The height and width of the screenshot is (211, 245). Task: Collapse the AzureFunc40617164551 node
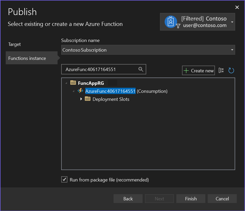tap(74, 91)
